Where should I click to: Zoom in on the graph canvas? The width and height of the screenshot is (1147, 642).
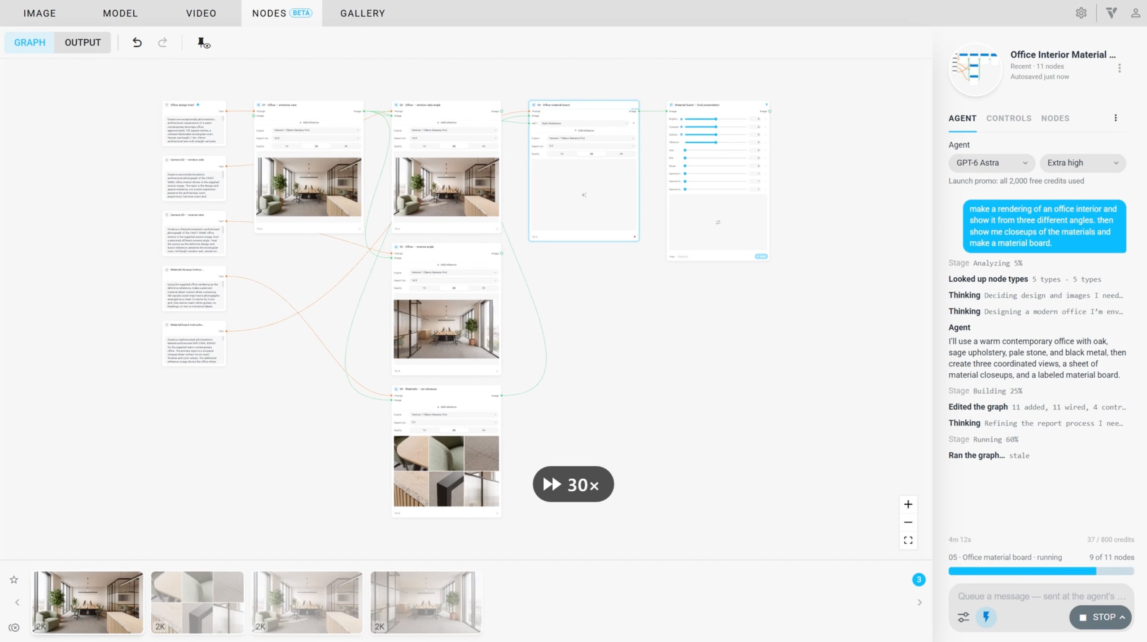click(x=908, y=504)
